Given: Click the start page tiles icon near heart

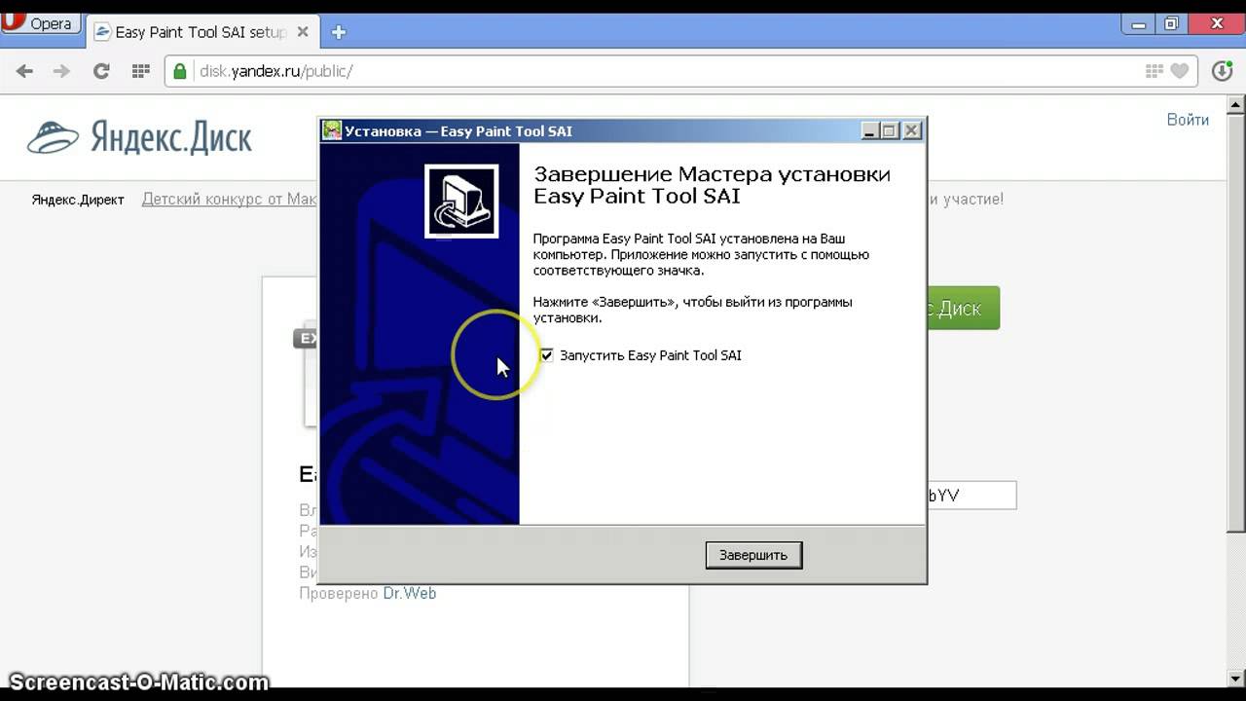Looking at the screenshot, I should coord(1154,71).
